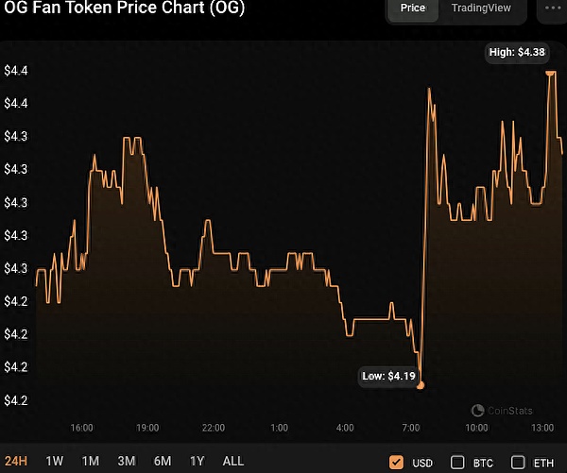567x473 pixels.
Task: Click the High: $4.38 price label
Action: (x=517, y=53)
